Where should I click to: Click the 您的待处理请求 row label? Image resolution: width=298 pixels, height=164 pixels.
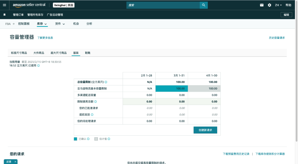click(x=87, y=121)
